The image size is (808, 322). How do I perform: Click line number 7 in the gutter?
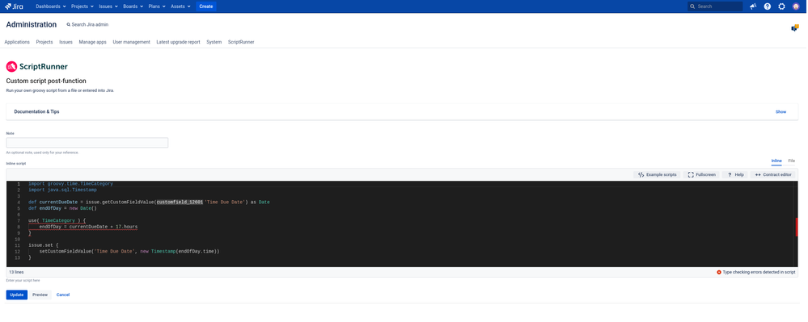click(x=18, y=220)
